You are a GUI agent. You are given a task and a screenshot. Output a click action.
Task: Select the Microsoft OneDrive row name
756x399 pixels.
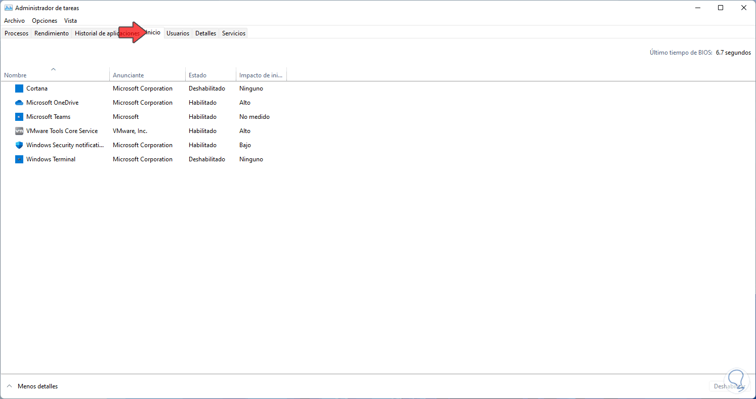point(53,103)
